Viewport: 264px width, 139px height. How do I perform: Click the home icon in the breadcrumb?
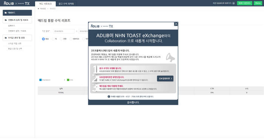pyautogui.click(x=38, y=9)
